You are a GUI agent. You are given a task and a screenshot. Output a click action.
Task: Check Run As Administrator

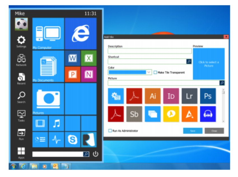[x=109, y=130]
